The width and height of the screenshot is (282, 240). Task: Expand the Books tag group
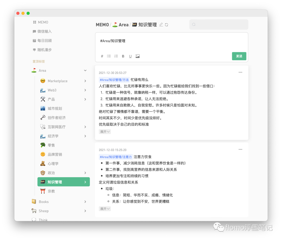[x=85, y=202]
